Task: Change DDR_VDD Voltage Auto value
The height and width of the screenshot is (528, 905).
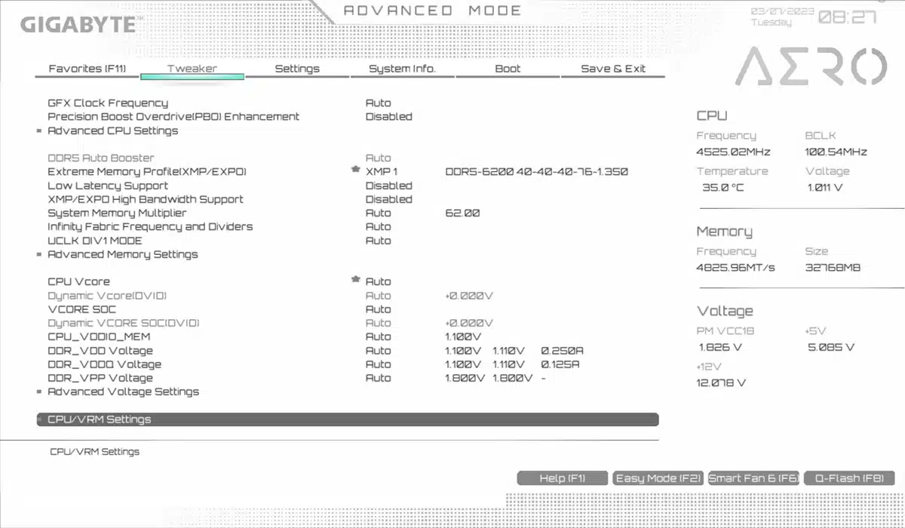Action: coord(379,350)
